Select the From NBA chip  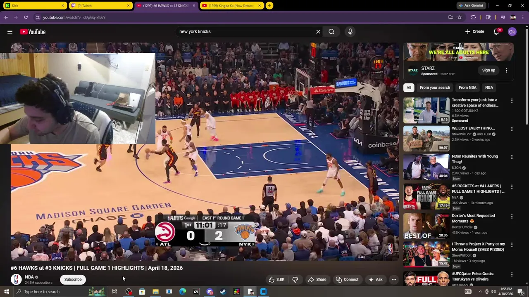coord(467,87)
